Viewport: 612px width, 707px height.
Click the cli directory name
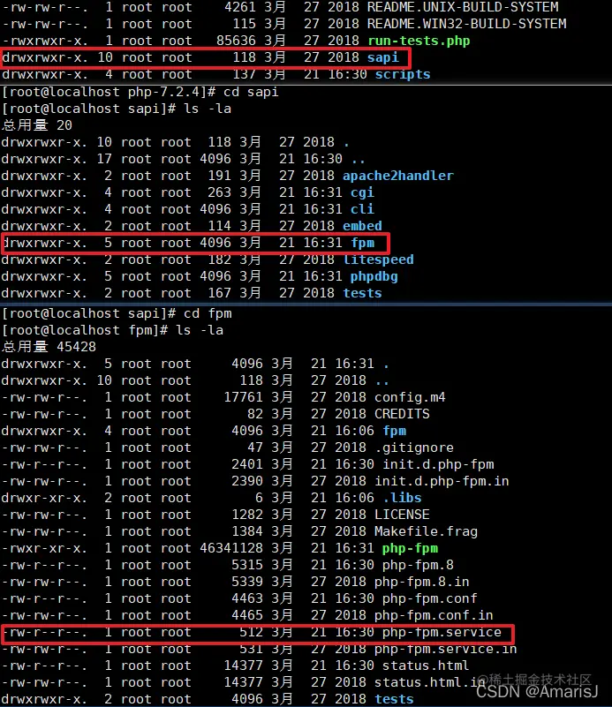pyautogui.click(x=363, y=209)
